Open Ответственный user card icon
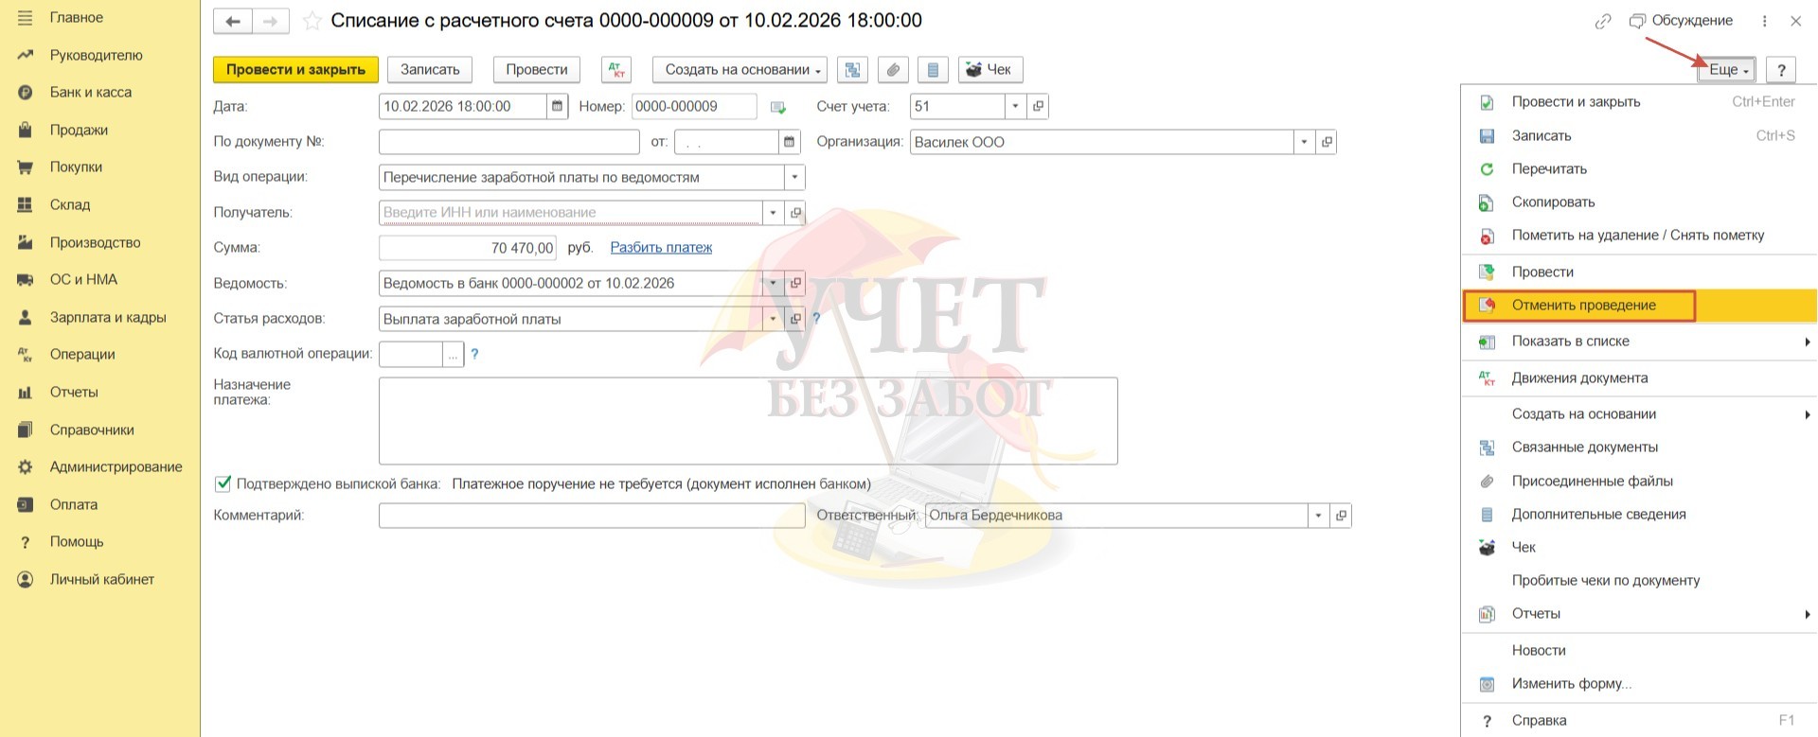 pyautogui.click(x=1341, y=516)
